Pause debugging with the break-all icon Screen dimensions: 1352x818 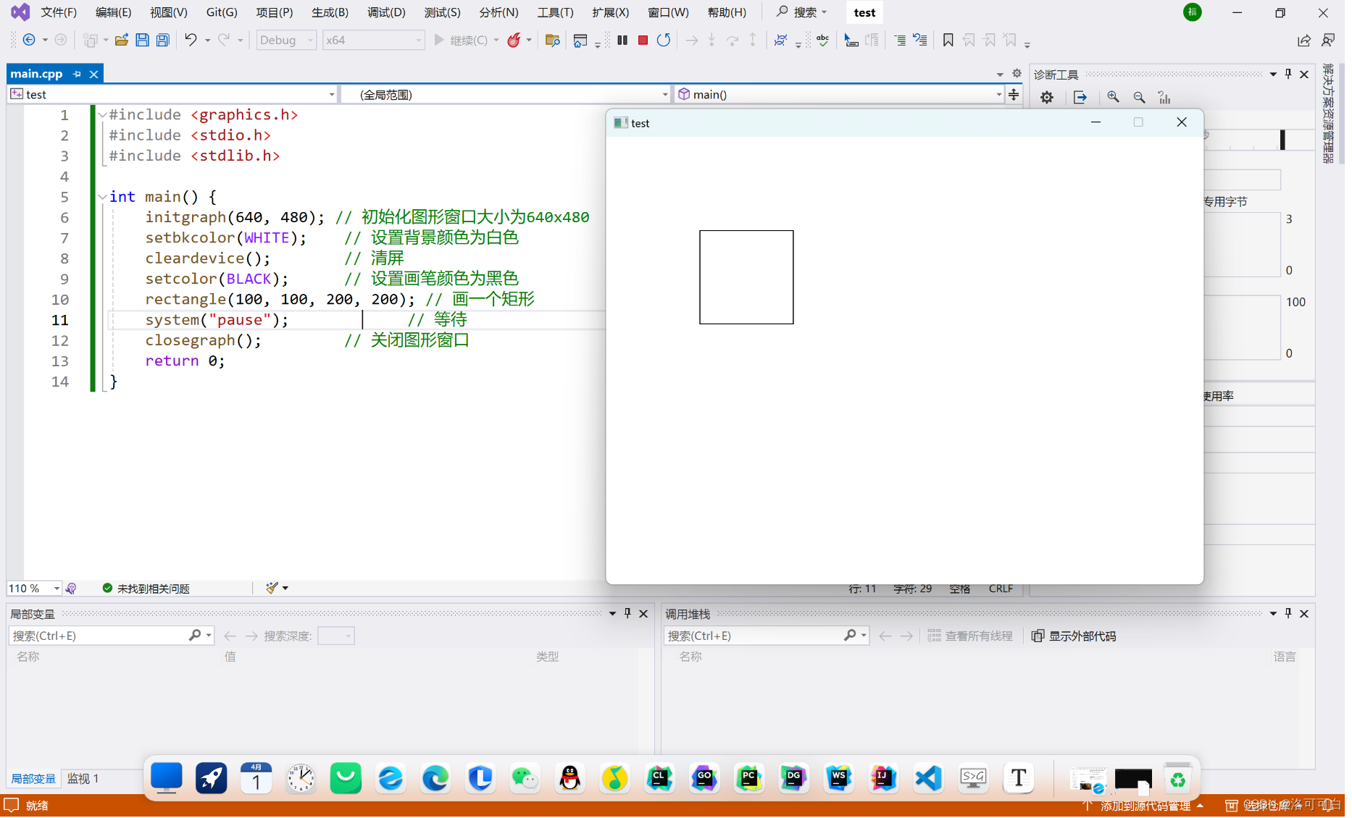point(622,40)
